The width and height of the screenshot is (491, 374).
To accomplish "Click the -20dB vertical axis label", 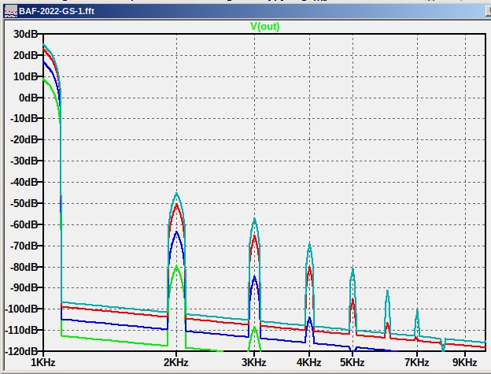I will [24, 139].
